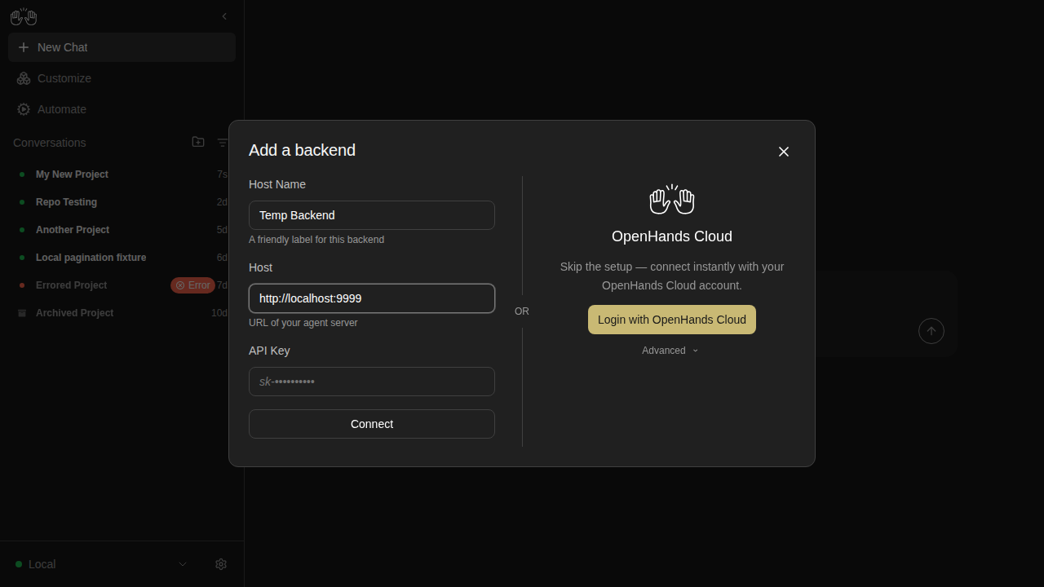Close the Add a backend dialog
Viewport: 1044px width, 587px height.
(784, 152)
